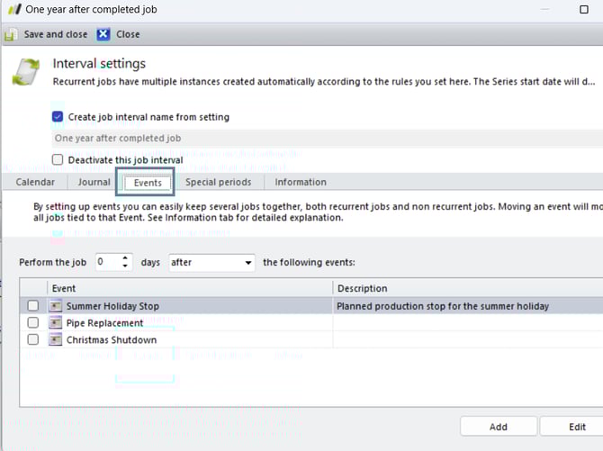Click the Summer Holiday Stop event icon

point(56,306)
